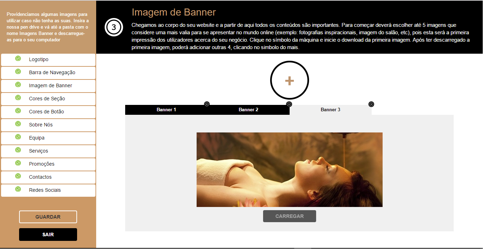483x249 pixels.
Task: Click the SAIR button to exit
Action: pos(48,235)
